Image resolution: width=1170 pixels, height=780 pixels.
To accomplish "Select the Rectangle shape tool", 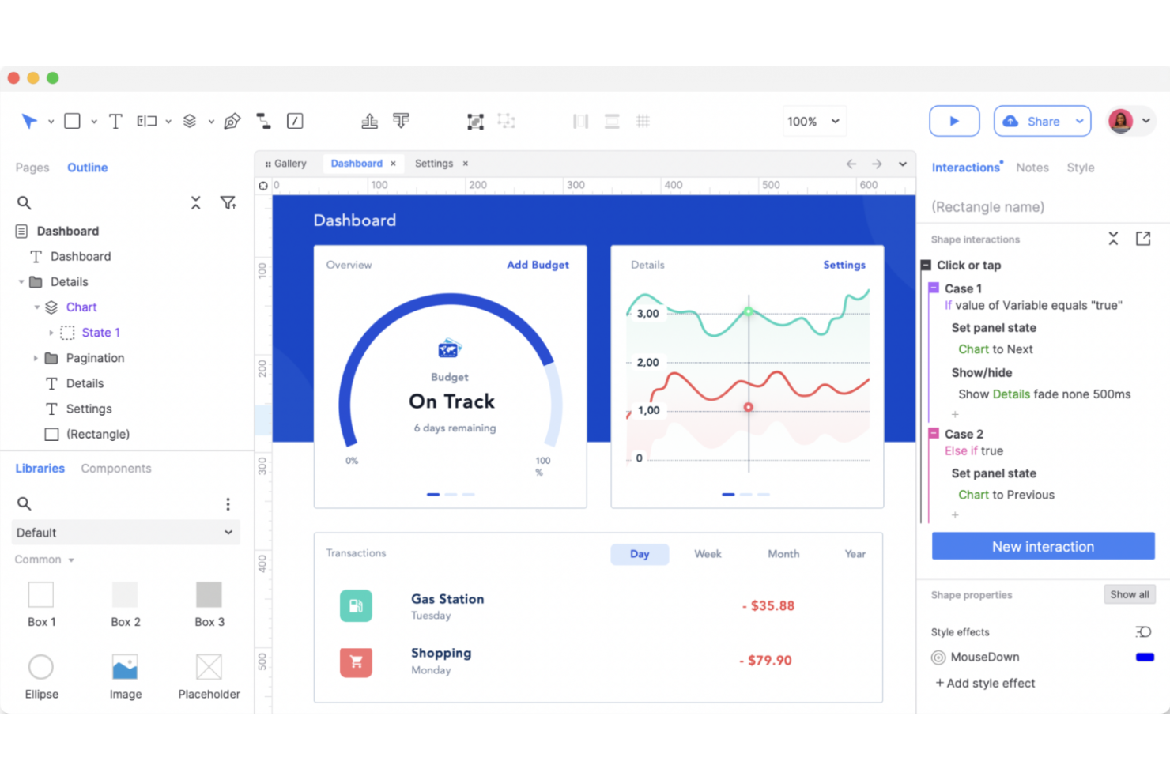I will pyautogui.click(x=72, y=121).
